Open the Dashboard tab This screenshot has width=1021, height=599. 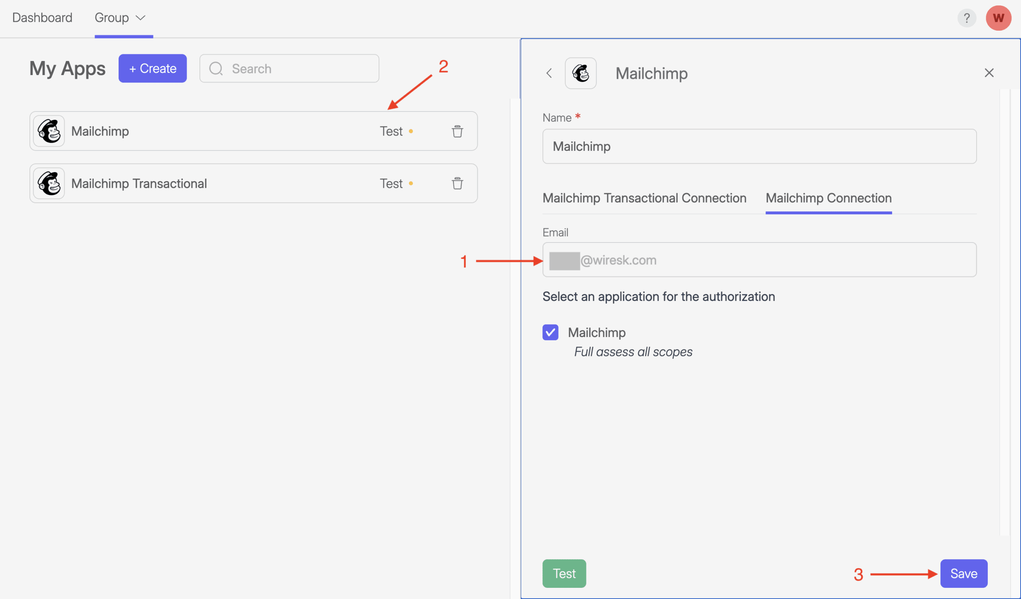click(x=42, y=18)
